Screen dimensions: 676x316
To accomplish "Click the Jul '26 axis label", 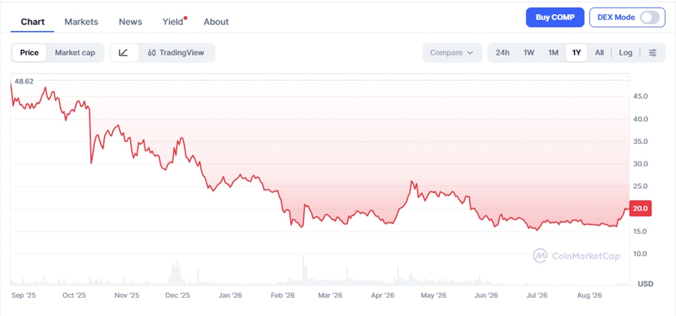I will pos(537,296).
